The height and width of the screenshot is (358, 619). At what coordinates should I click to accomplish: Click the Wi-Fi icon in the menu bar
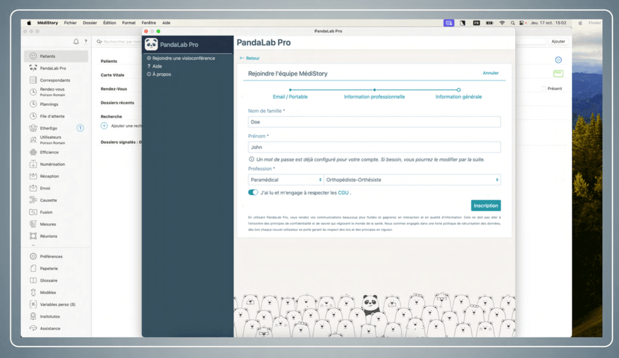[x=502, y=23]
